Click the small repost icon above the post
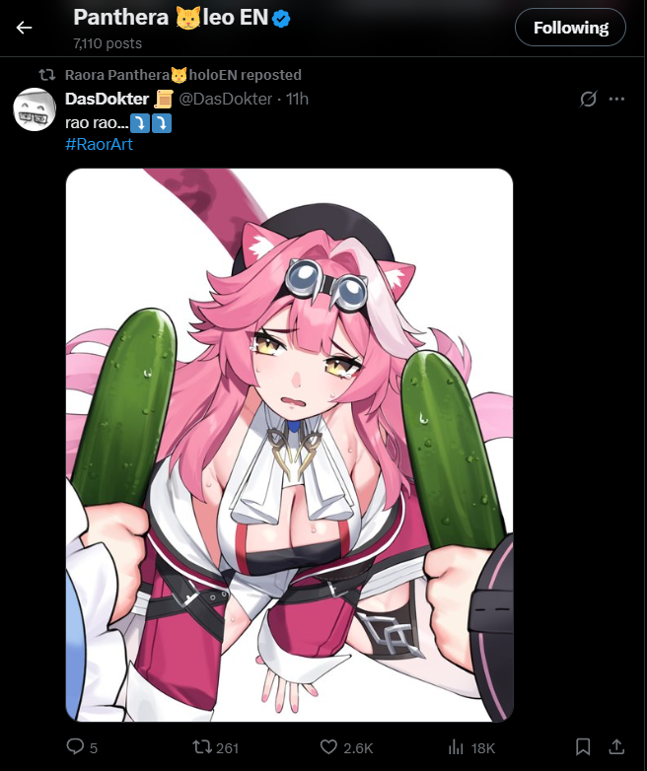Viewport: 647px width, 771px height. pyautogui.click(x=47, y=75)
